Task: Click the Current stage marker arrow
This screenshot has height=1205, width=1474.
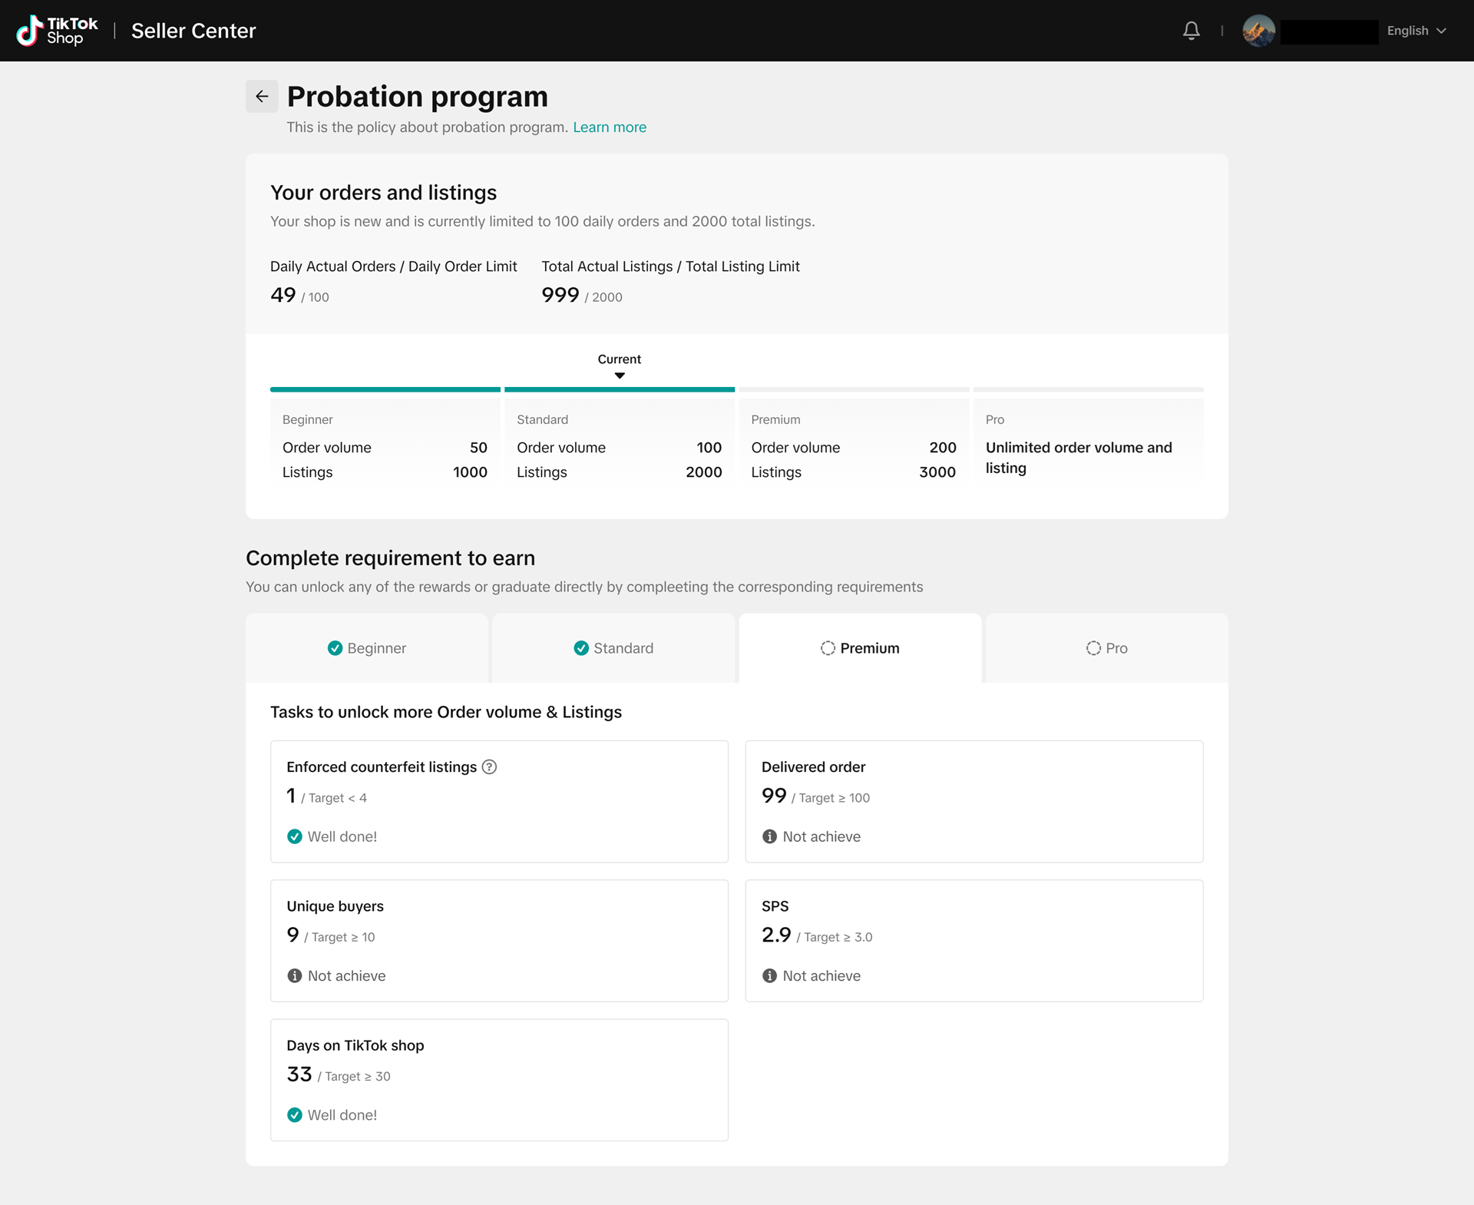Action: click(x=620, y=376)
